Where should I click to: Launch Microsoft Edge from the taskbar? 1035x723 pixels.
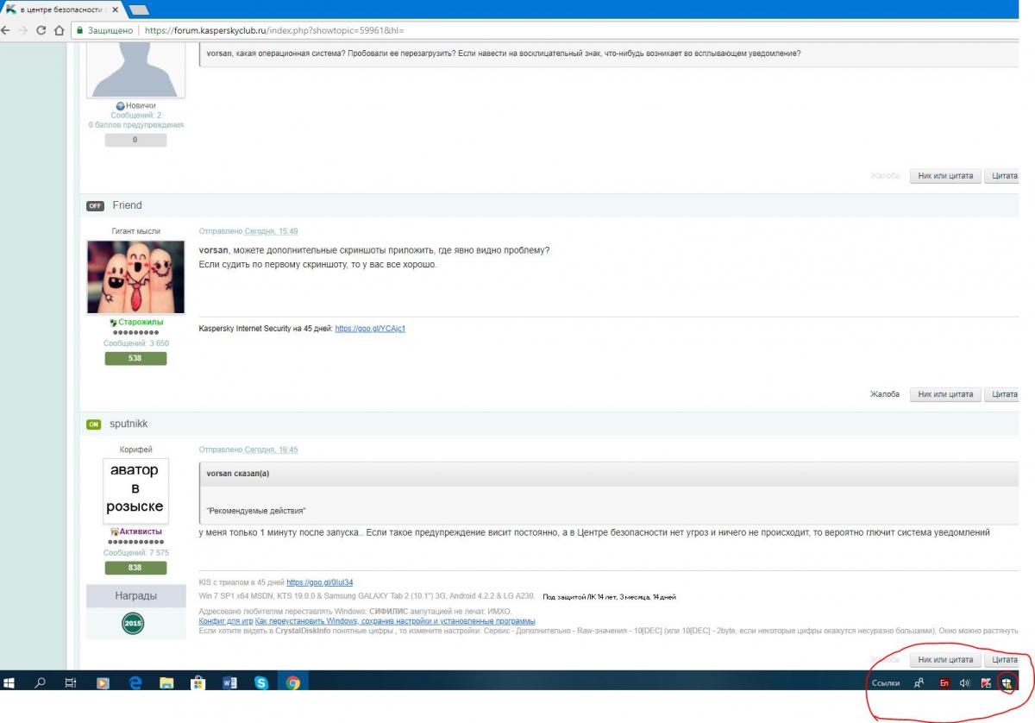135,682
